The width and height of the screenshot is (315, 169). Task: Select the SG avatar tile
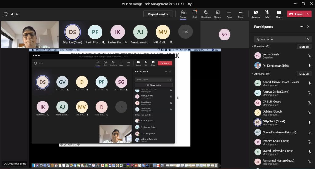coord(224,34)
